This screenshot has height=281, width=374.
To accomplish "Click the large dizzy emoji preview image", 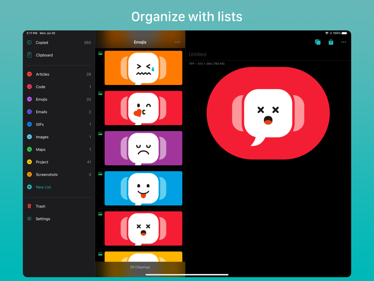I will pyautogui.click(x=268, y=113).
